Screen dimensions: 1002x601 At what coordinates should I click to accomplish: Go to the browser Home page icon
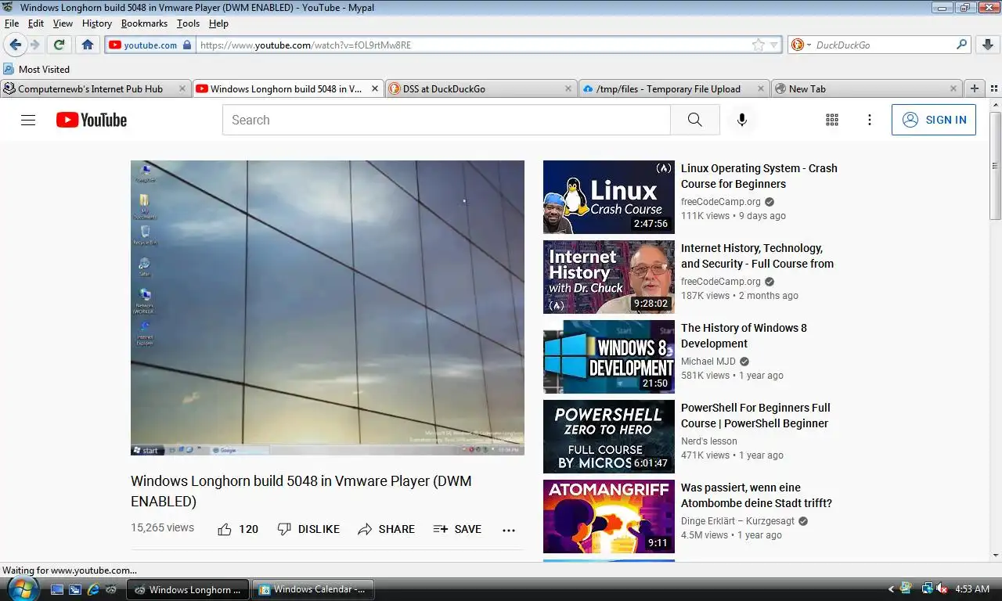(x=88, y=45)
